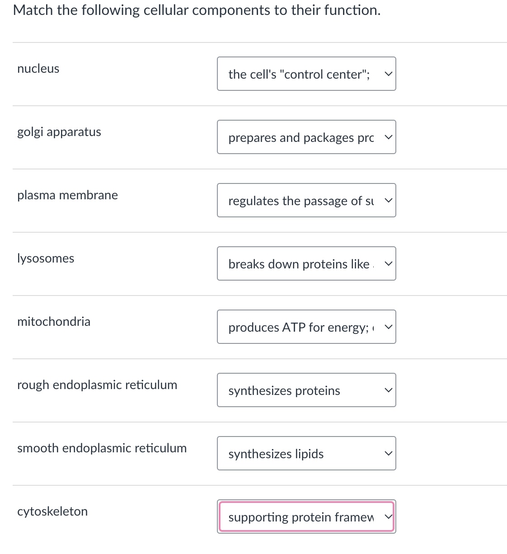This screenshot has height=554, width=507.
Task: Click the cytoskeleton row label
Action: click(x=52, y=511)
